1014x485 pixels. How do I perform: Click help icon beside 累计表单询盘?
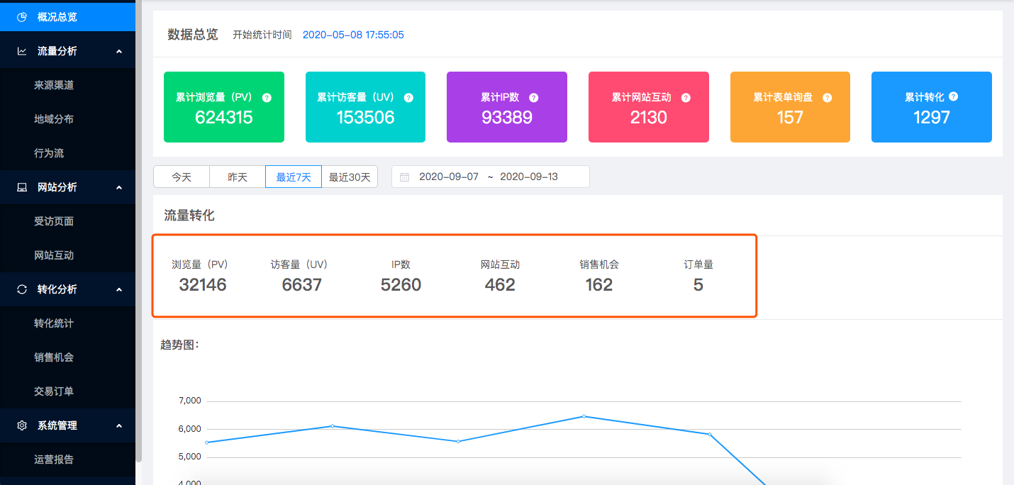pyautogui.click(x=827, y=98)
